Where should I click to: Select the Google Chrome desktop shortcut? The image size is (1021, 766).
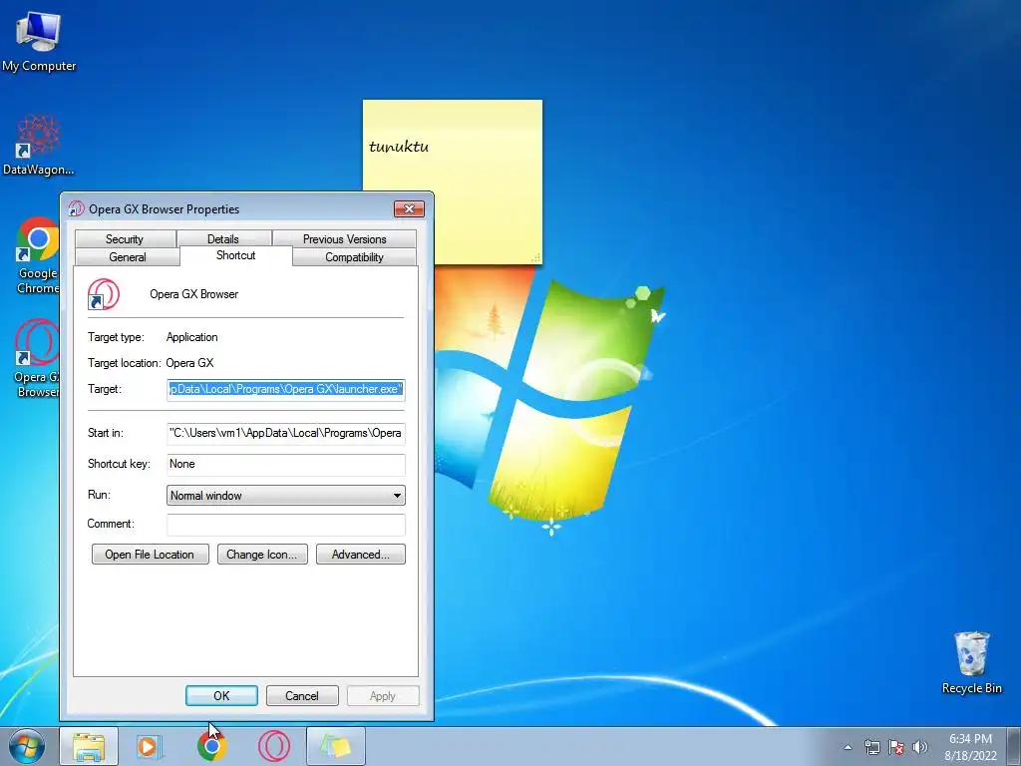click(x=37, y=255)
